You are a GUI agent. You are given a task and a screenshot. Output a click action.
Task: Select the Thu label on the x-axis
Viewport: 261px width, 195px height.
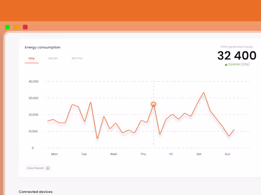pos(143,154)
